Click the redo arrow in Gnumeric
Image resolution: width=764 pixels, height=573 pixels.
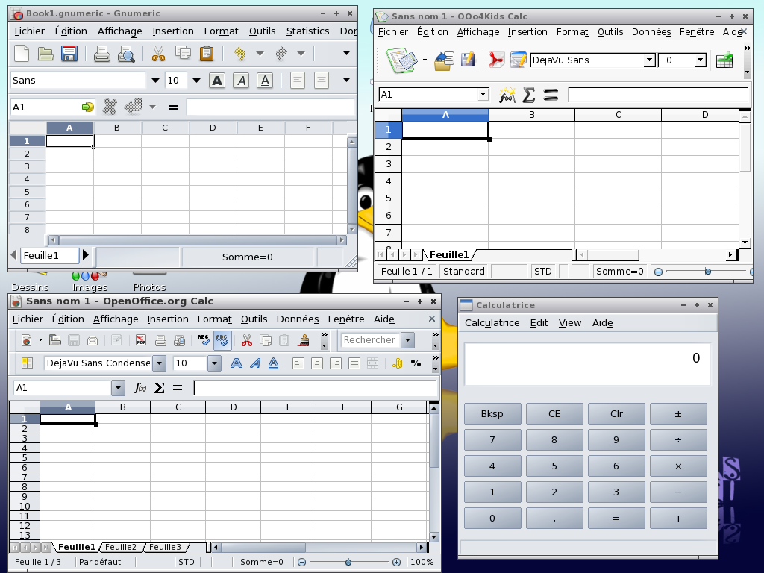pos(281,53)
